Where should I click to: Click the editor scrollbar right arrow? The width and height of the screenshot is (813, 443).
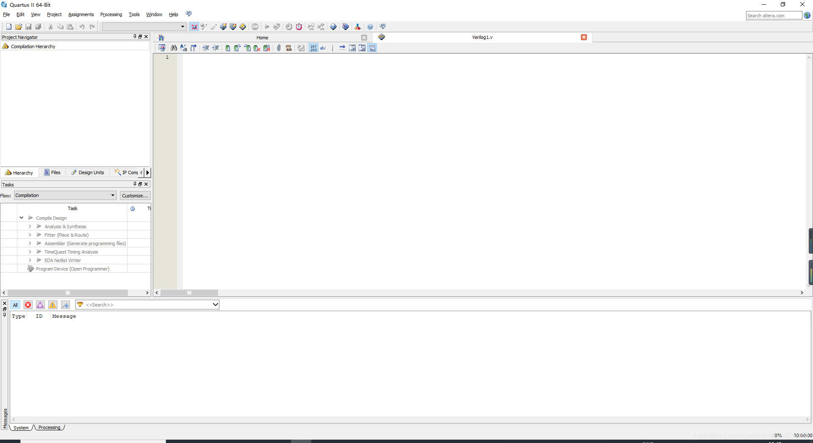point(802,293)
